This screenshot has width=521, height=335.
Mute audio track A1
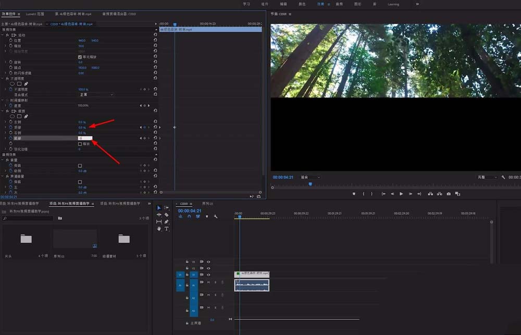coord(209,282)
